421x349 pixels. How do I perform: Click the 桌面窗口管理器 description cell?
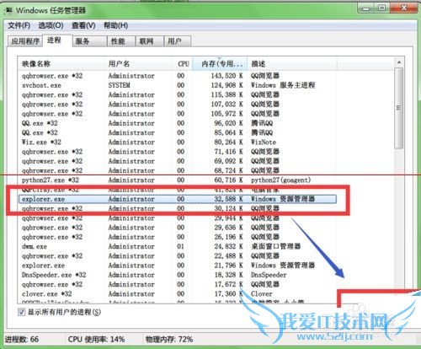[275, 246]
